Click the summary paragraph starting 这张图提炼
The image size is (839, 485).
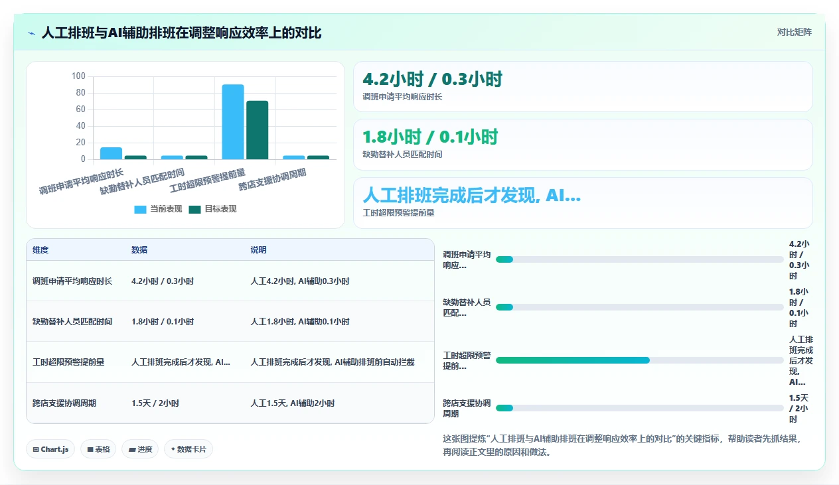pos(621,445)
